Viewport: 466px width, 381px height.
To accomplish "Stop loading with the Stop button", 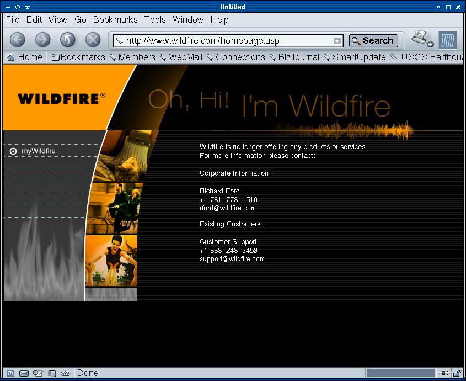I will (x=93, y=40).
